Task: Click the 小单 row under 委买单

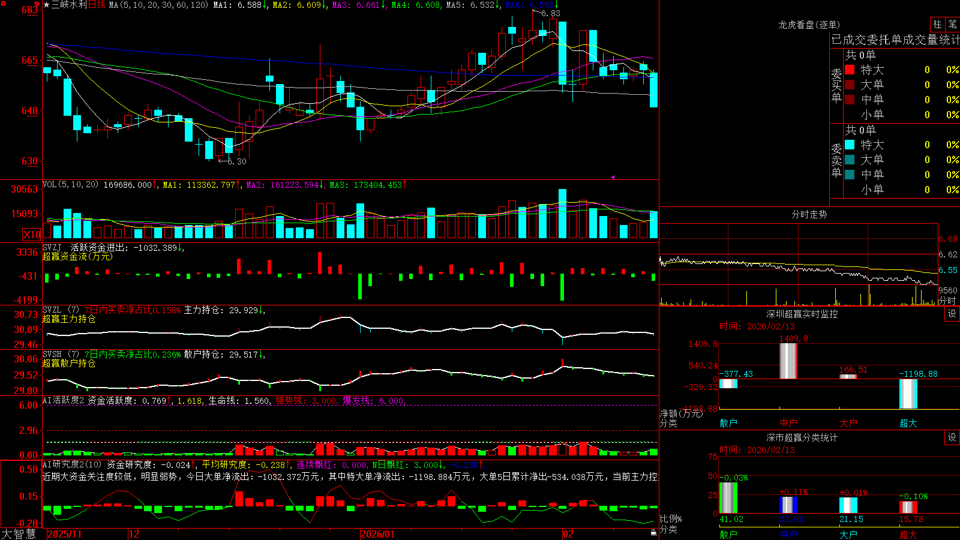Action: coord(902,115)
